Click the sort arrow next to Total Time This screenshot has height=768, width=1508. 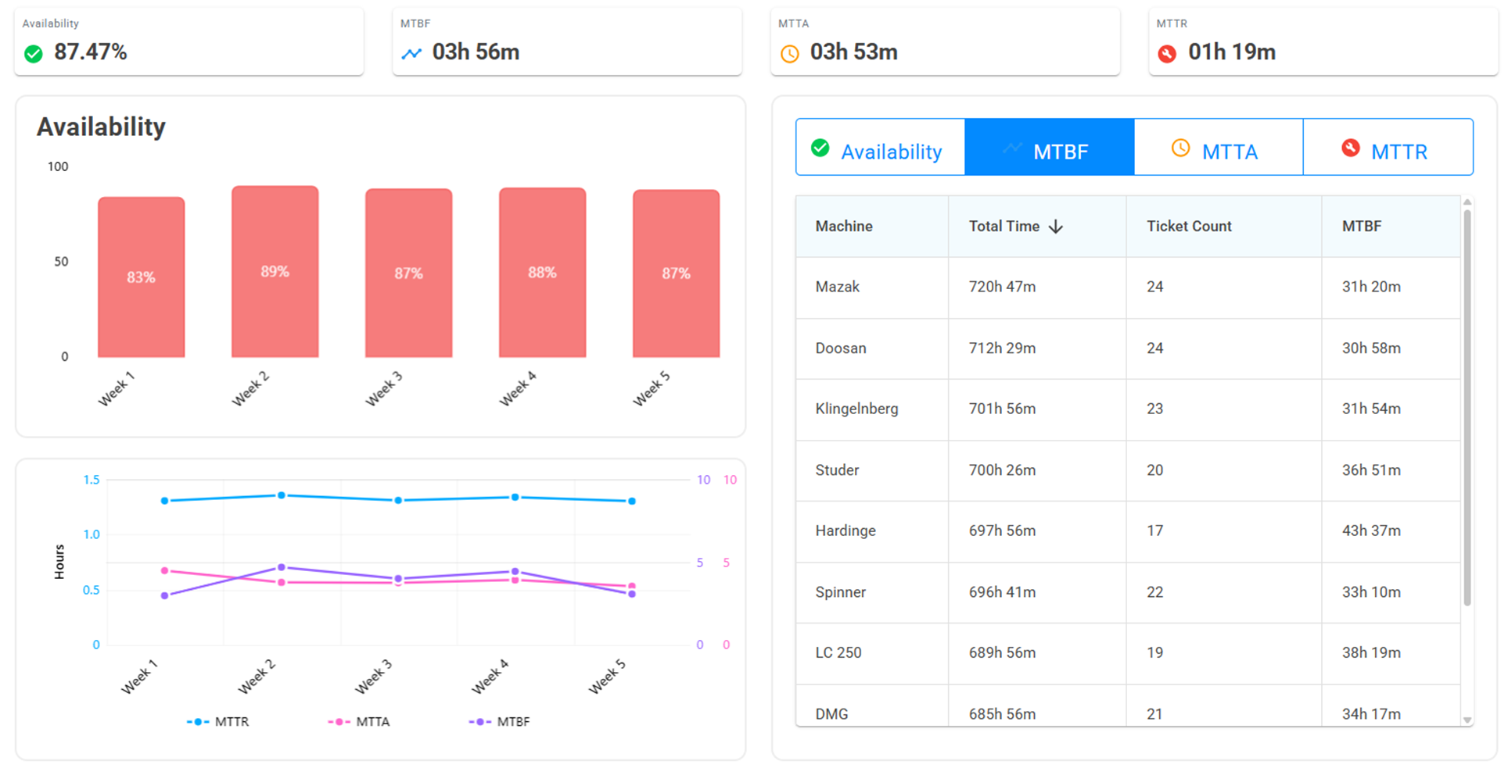click(x=1056, y=227)
